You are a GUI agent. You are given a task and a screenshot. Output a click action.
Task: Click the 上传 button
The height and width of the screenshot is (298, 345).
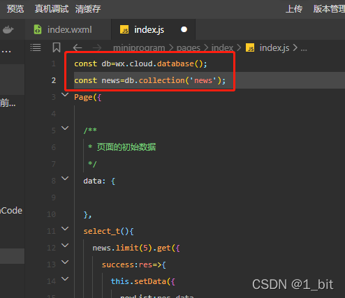pyautogui.click(x=294, y=9)
